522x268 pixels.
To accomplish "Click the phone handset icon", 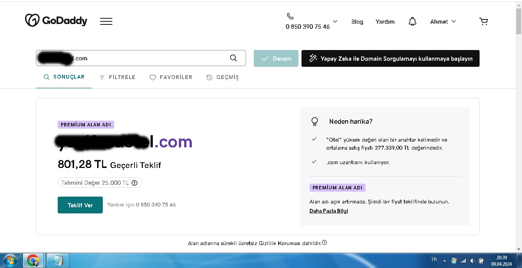I will pyautogui.click(x=290, y=16).
